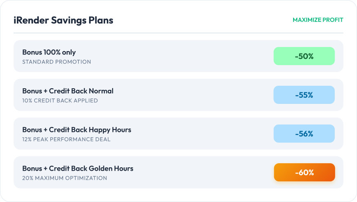The image size is (357, 202).
Task: Click the MAXIMIZE PROFIT label
Action: pos(317,20)
